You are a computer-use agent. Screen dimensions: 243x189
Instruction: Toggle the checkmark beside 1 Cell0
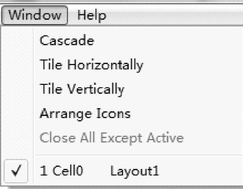click(17, 171)
